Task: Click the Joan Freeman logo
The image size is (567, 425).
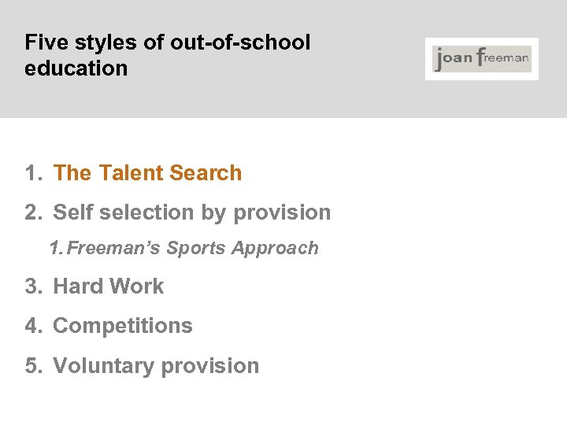Action: point(482,59)
